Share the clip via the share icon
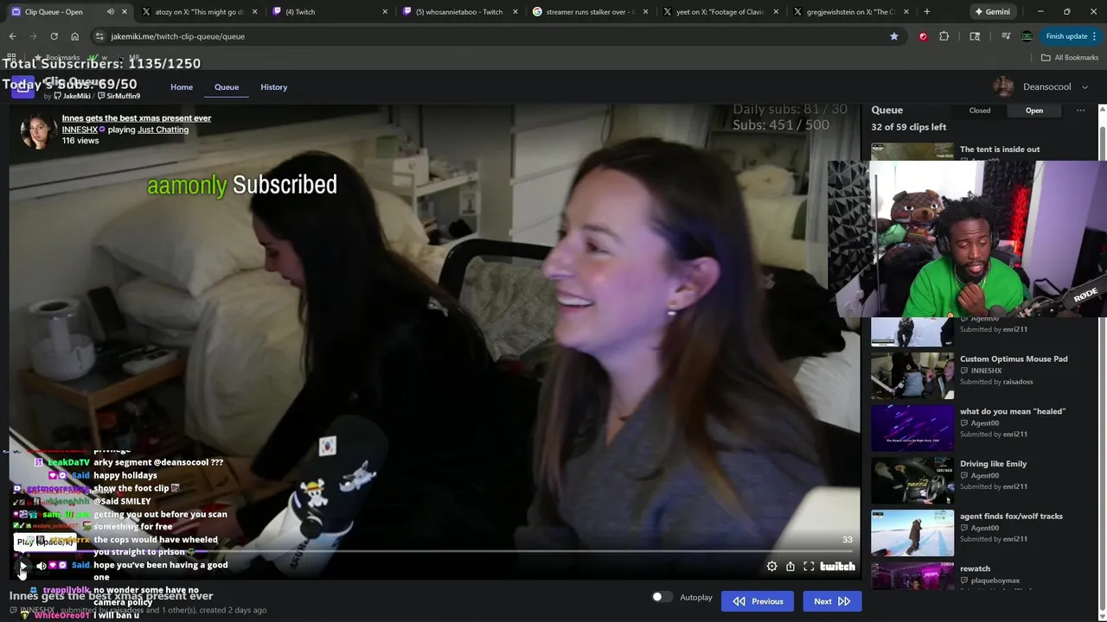 click(x=790, y=567)
